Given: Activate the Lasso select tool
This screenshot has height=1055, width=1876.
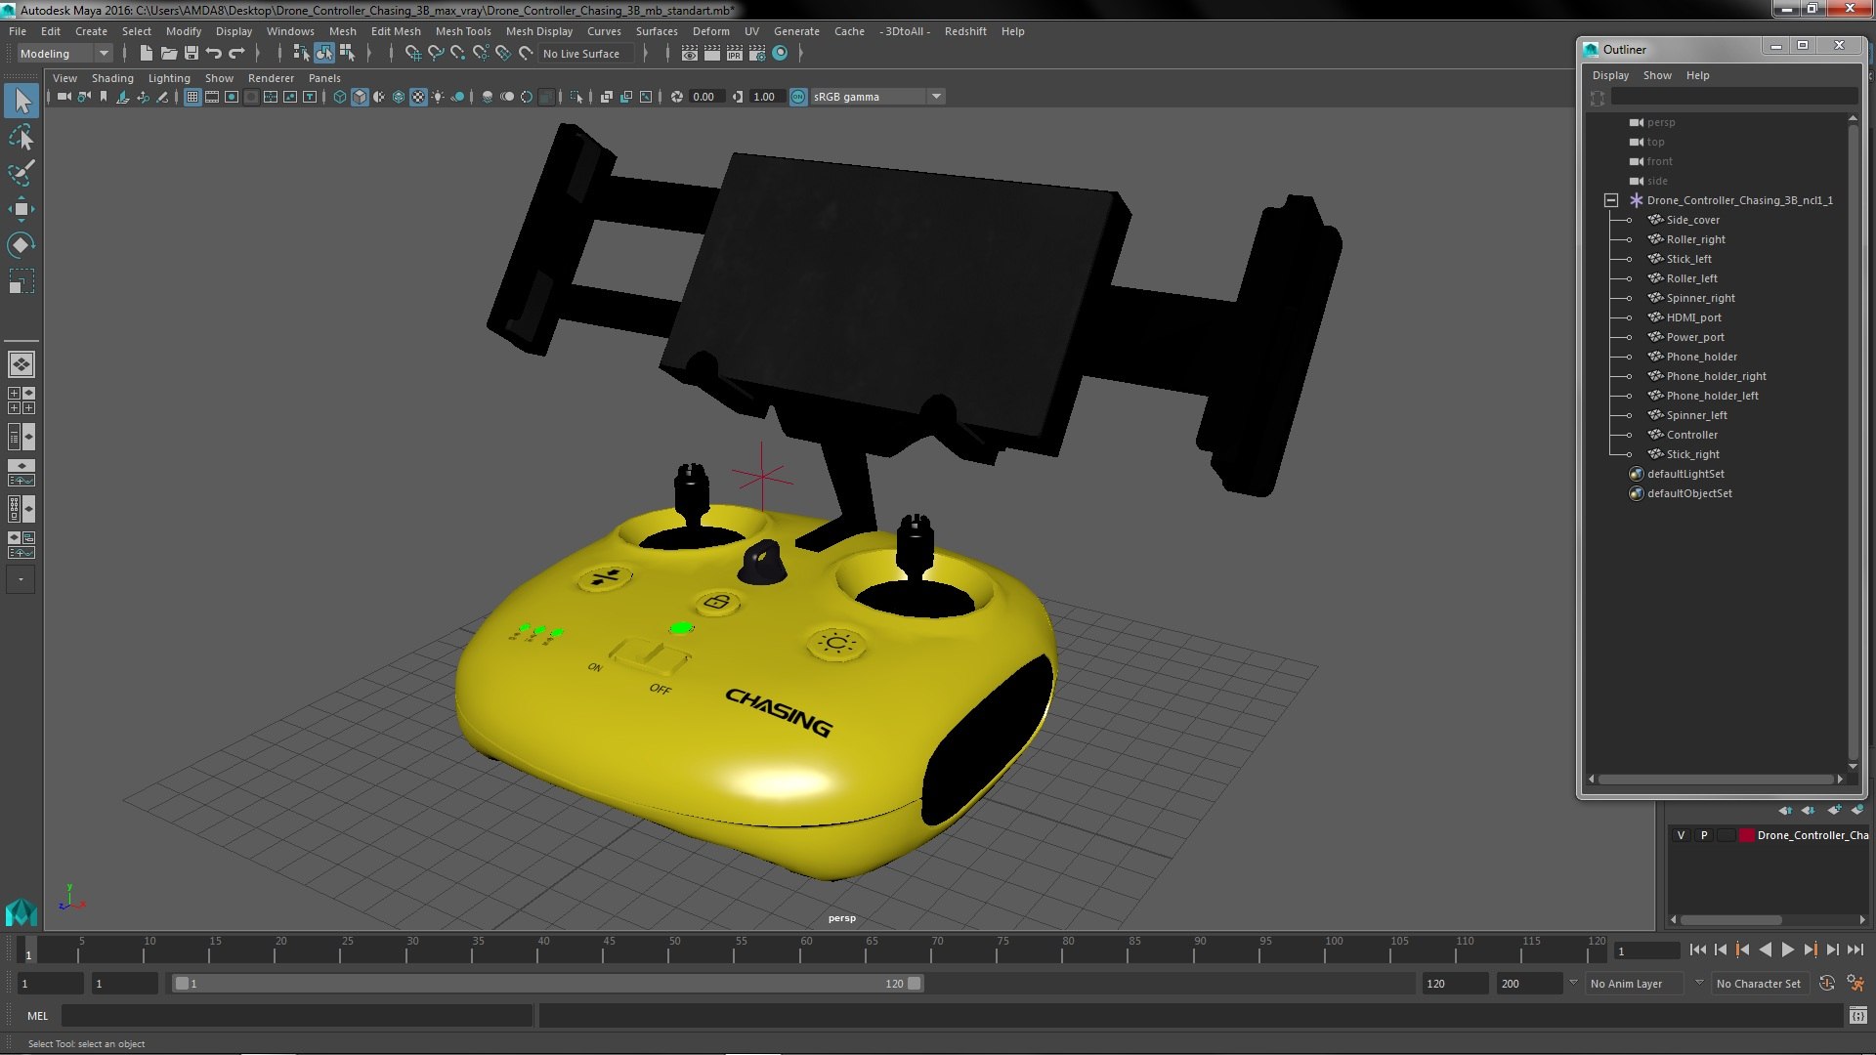Looking at the screenshot, I should coord(21,138).
